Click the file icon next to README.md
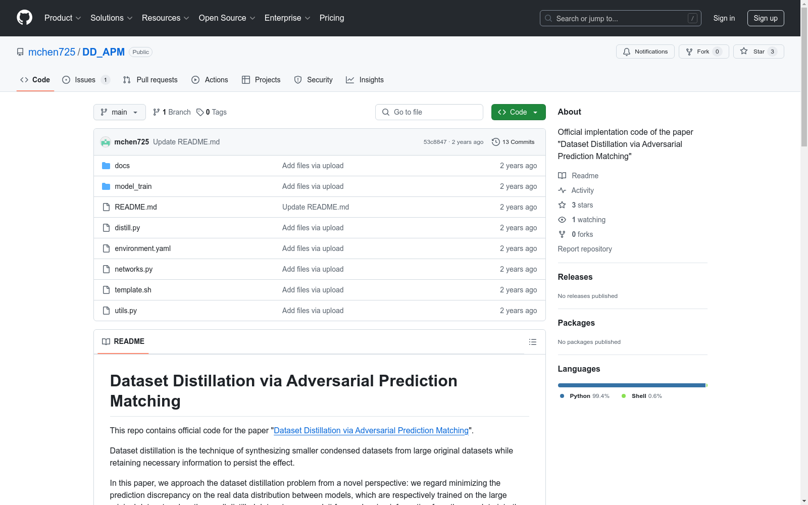Image resolution: width=808 pixels, height=505 pixels. [106, 207]
